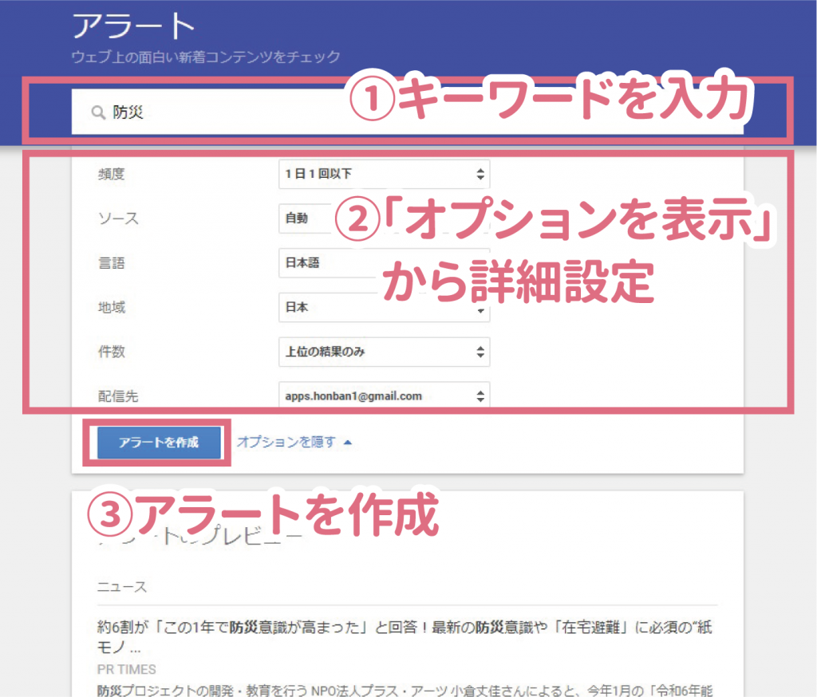Click the オプションを隠す link
Image resolution: width=817 pixels, height=697 pixels.
coord(286,442)
